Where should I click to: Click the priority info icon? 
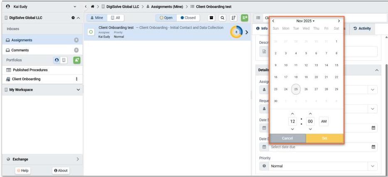click(x=264, y=166)
